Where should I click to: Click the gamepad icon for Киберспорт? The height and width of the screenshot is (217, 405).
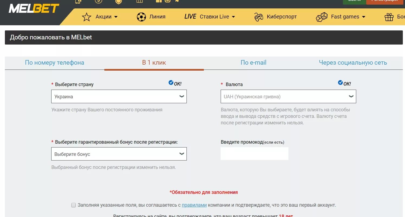pos(259,17)
